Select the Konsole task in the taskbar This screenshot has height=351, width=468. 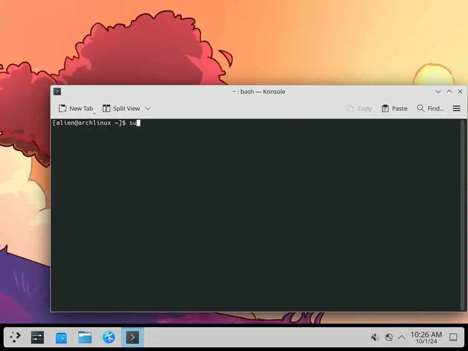coord(133,337)
